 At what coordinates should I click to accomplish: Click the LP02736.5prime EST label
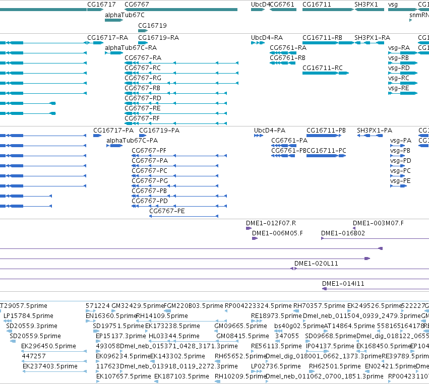point(276,366)
